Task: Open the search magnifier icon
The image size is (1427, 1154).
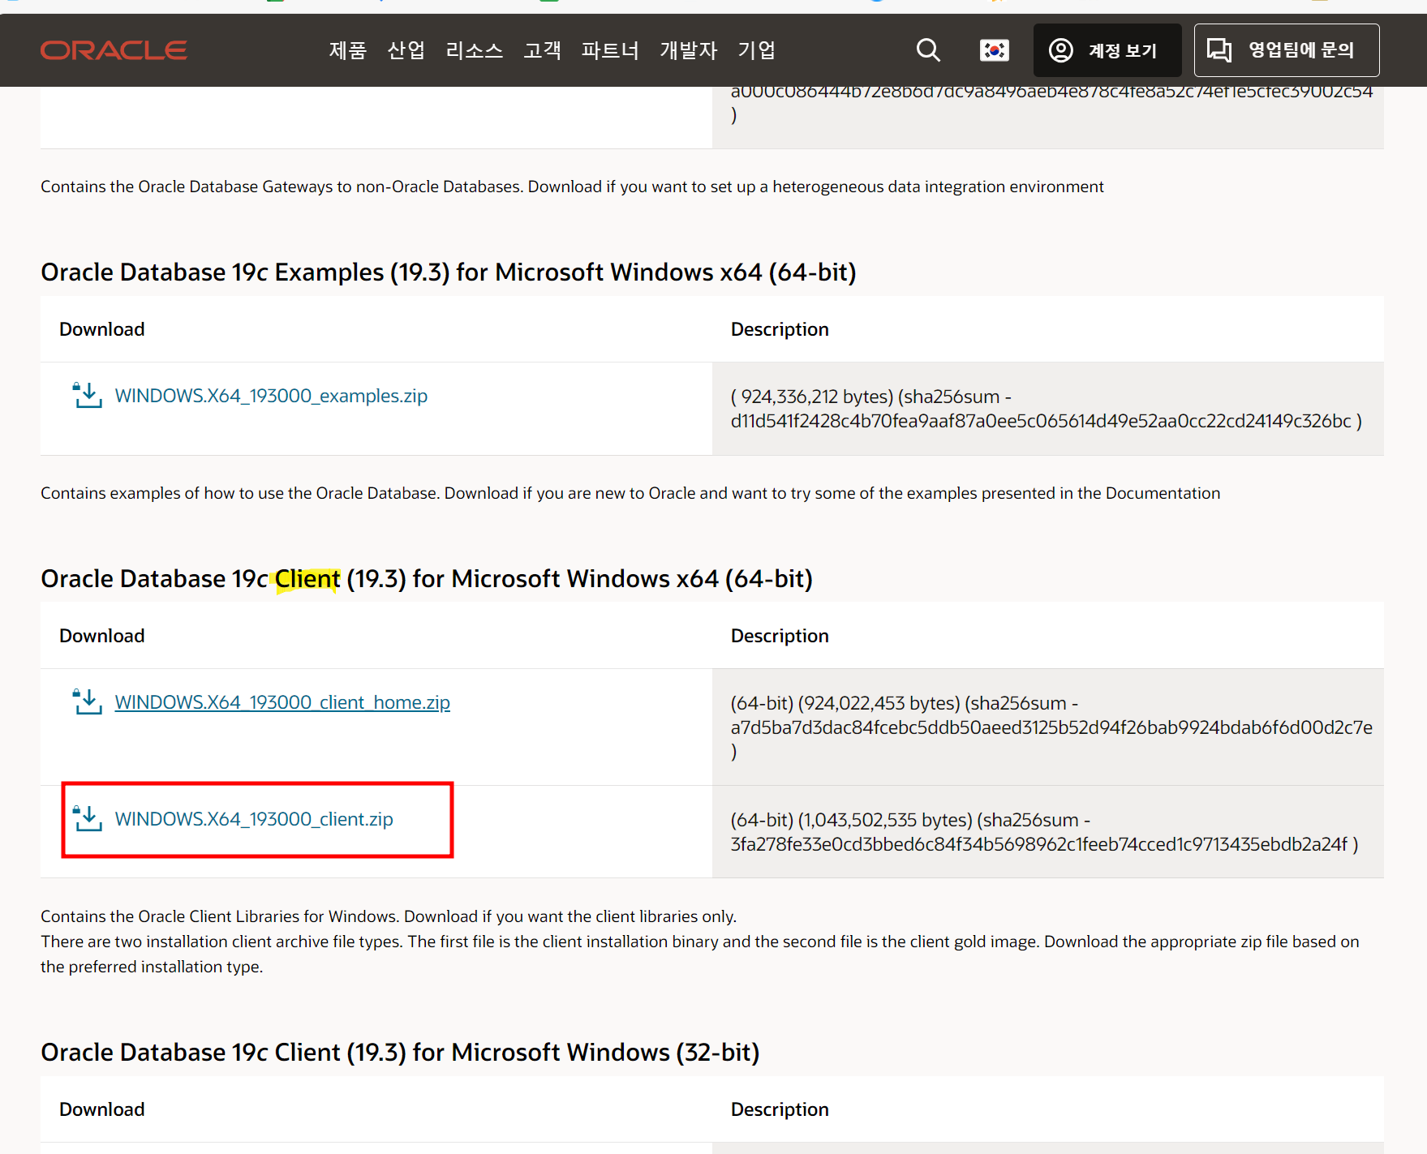Action: tap(928, 50)
